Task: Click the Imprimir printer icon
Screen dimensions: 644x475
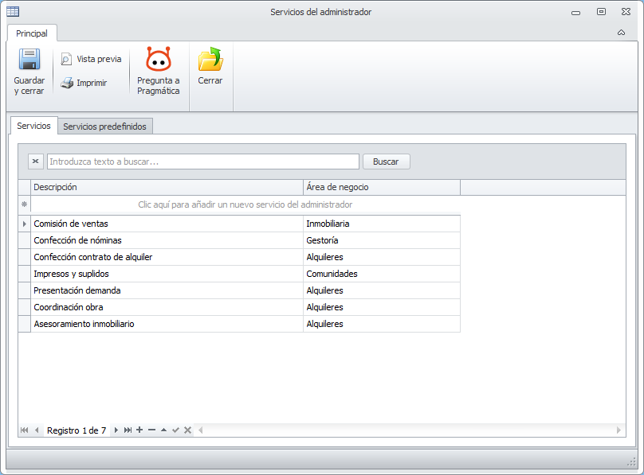Action: click(x=67, y=84)
